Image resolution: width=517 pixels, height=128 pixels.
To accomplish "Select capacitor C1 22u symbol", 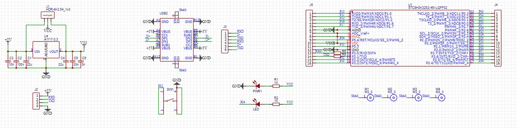I will coord(26,61).
